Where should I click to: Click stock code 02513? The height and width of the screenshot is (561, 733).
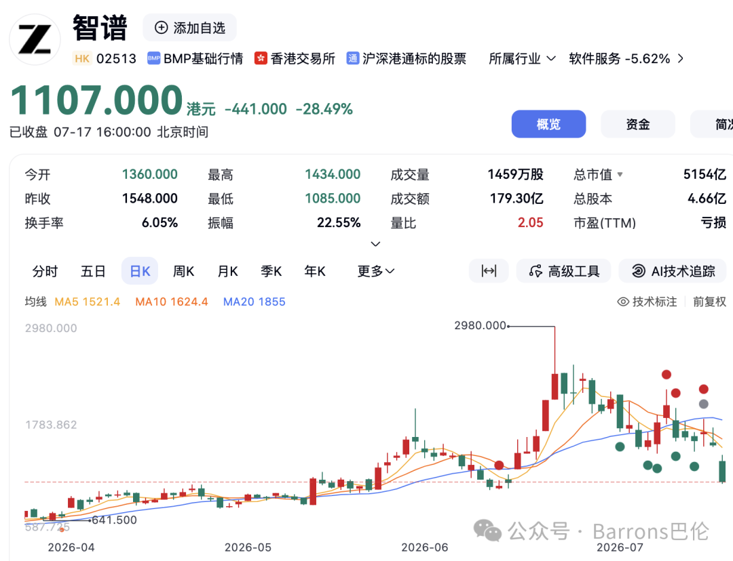point(117,58)
